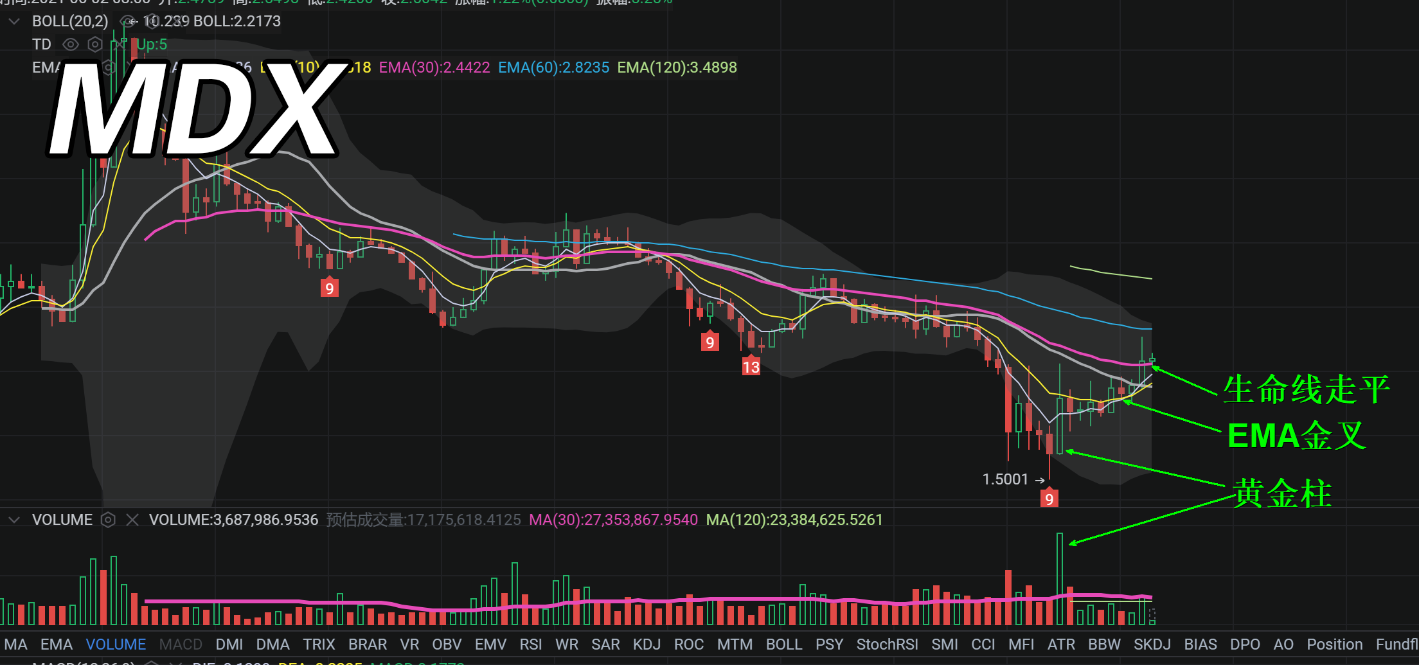
Task: Choose the TRIX indicator tab
Action: coord(319,644)
